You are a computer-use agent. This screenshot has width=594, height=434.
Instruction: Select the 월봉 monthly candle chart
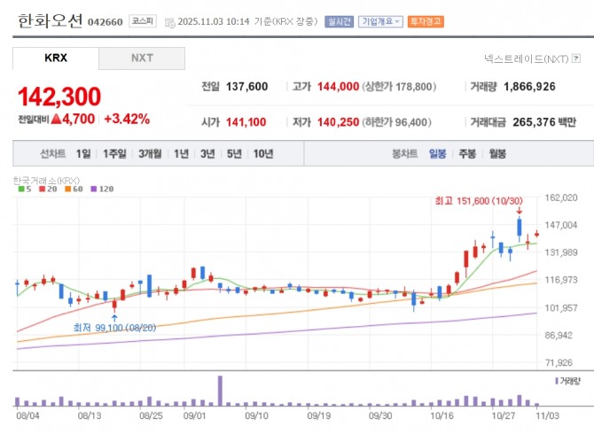(497, 153)
